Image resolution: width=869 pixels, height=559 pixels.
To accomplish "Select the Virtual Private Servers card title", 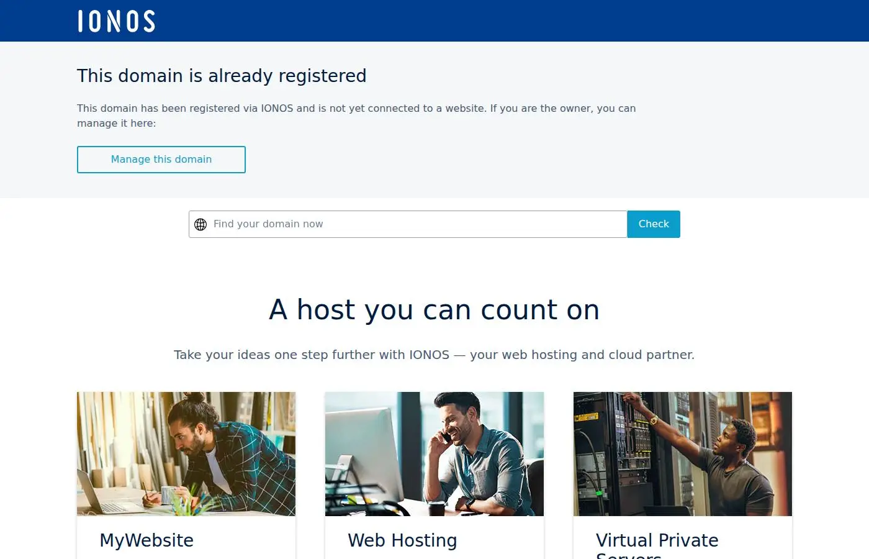I will pyautogui.click(x=657, y=545).
